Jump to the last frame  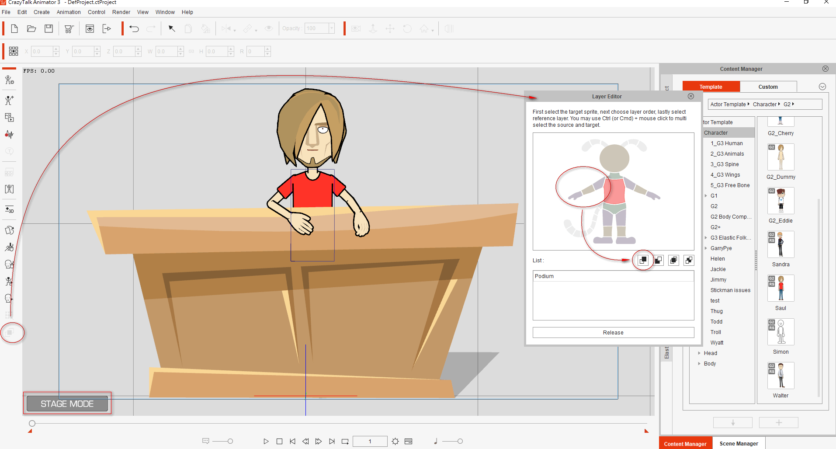tap(332, 442)
